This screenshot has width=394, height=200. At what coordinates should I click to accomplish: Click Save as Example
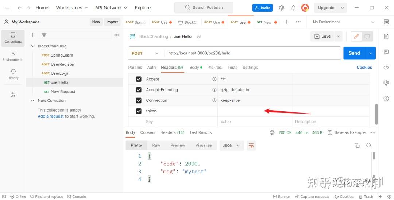click(x=347, y=132)
